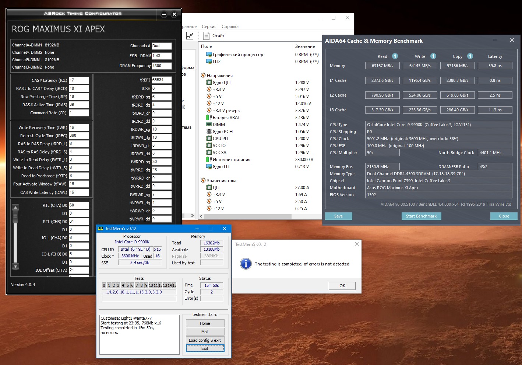Image resolution: width=522 pixels, height=365 pixels.
Task: Select the ГП2 fan row icon
Action: click(x=209, y=62)
